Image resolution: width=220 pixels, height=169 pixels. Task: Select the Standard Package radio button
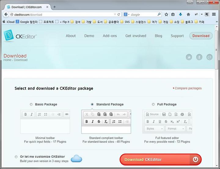pyautogui.click(x=92, y=104)
